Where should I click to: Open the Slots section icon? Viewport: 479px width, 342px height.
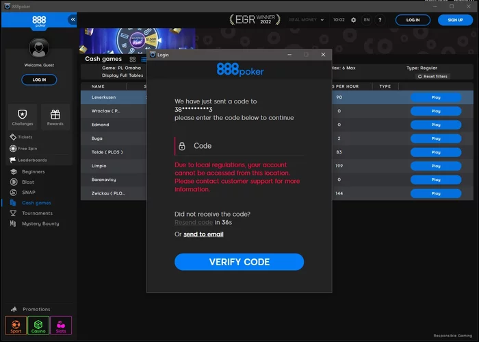point(61,326)
